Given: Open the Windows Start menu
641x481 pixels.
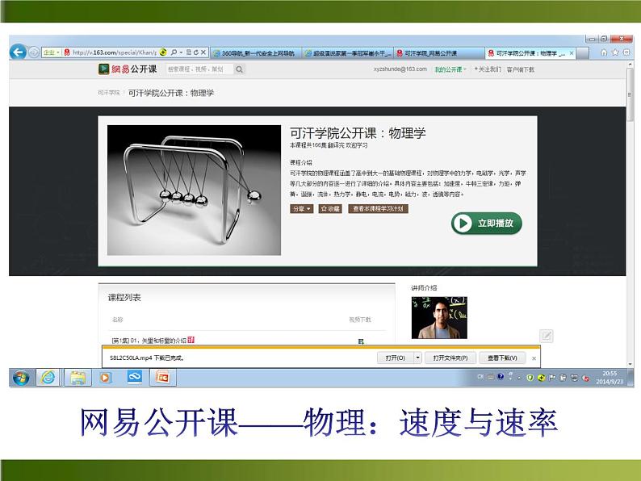Looking at the screenshot, I should tap(21, 377).
